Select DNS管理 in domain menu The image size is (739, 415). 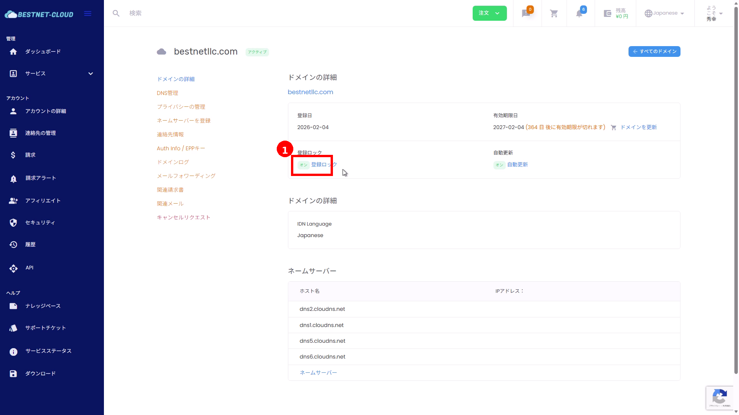[x=167, y=93]
